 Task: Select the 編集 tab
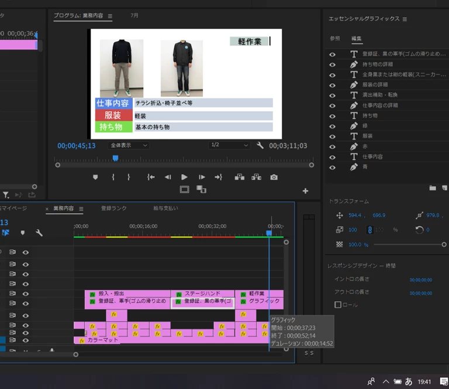pos(357,39)
